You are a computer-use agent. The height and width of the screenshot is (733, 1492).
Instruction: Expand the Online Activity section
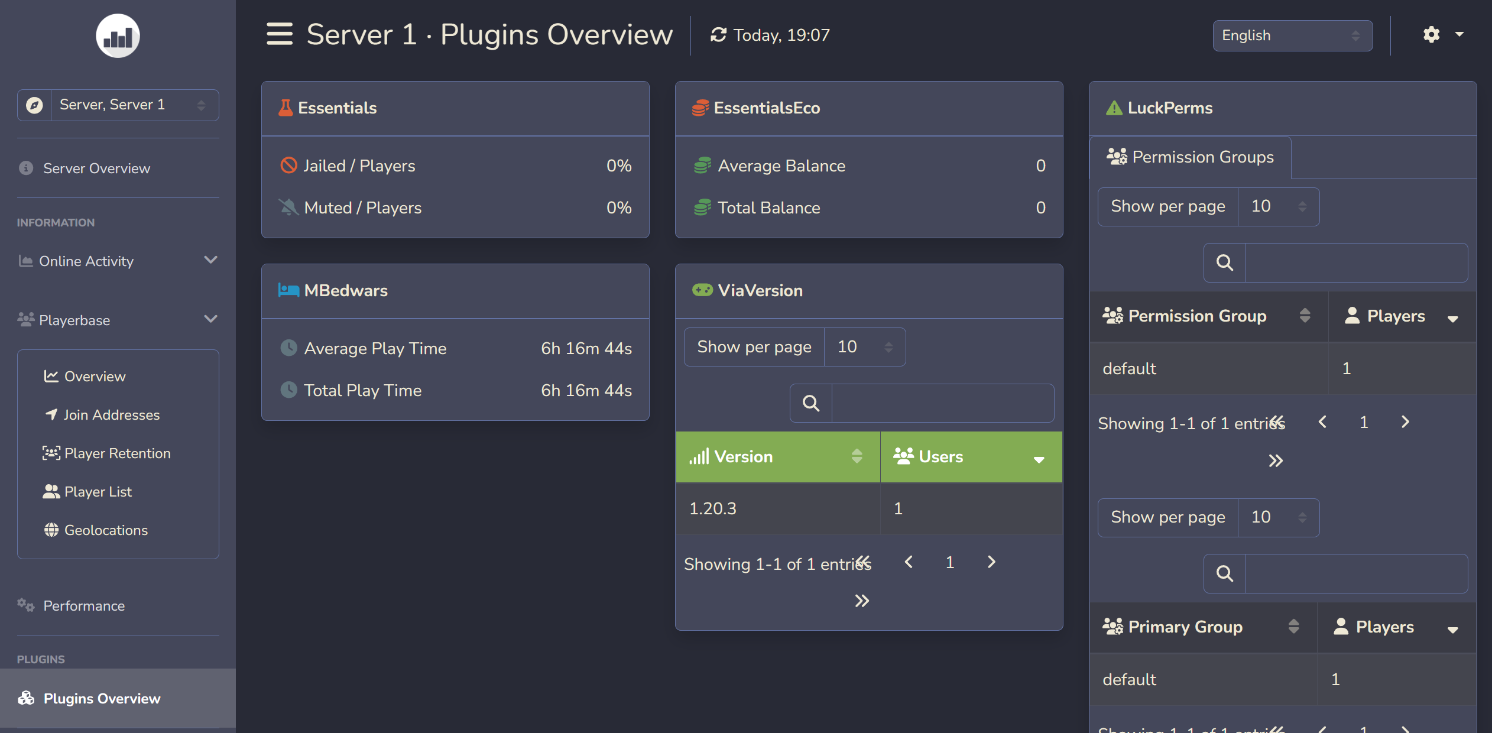point(118,261)
